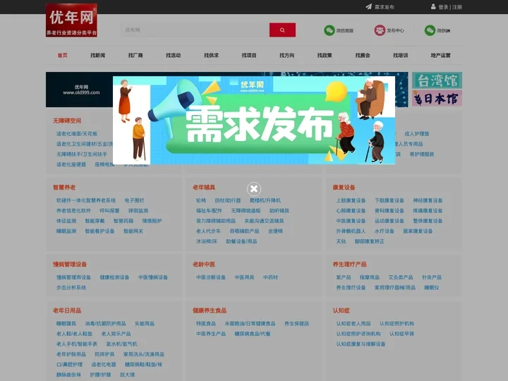
Task: Click the user icon beside 登录
Action: click(x=433, y=7)
